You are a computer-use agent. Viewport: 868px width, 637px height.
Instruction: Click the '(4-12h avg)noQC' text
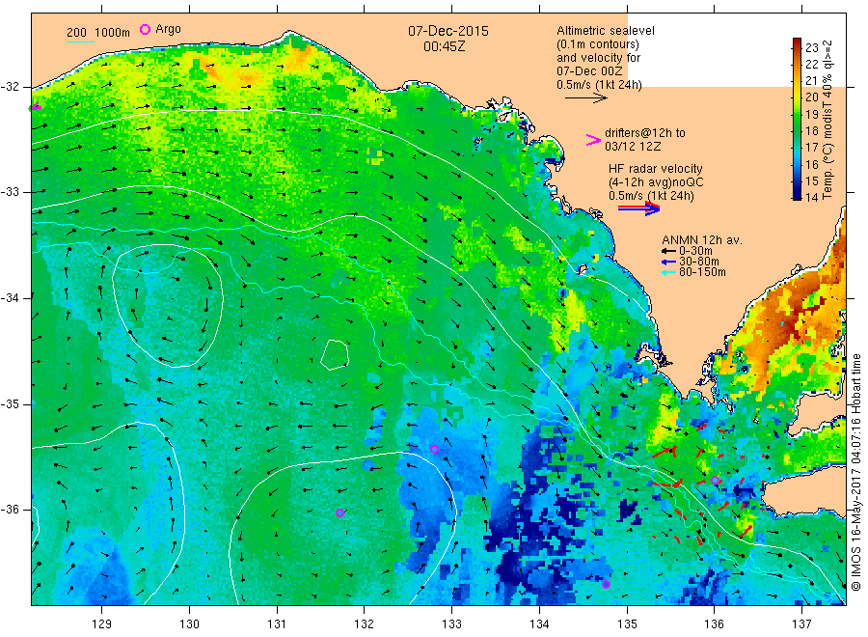coord(656,182)
